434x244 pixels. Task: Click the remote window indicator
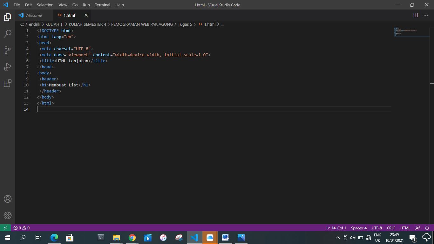pos(4,228)
